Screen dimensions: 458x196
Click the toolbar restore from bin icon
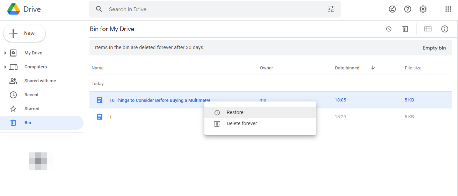coord(388,29)
